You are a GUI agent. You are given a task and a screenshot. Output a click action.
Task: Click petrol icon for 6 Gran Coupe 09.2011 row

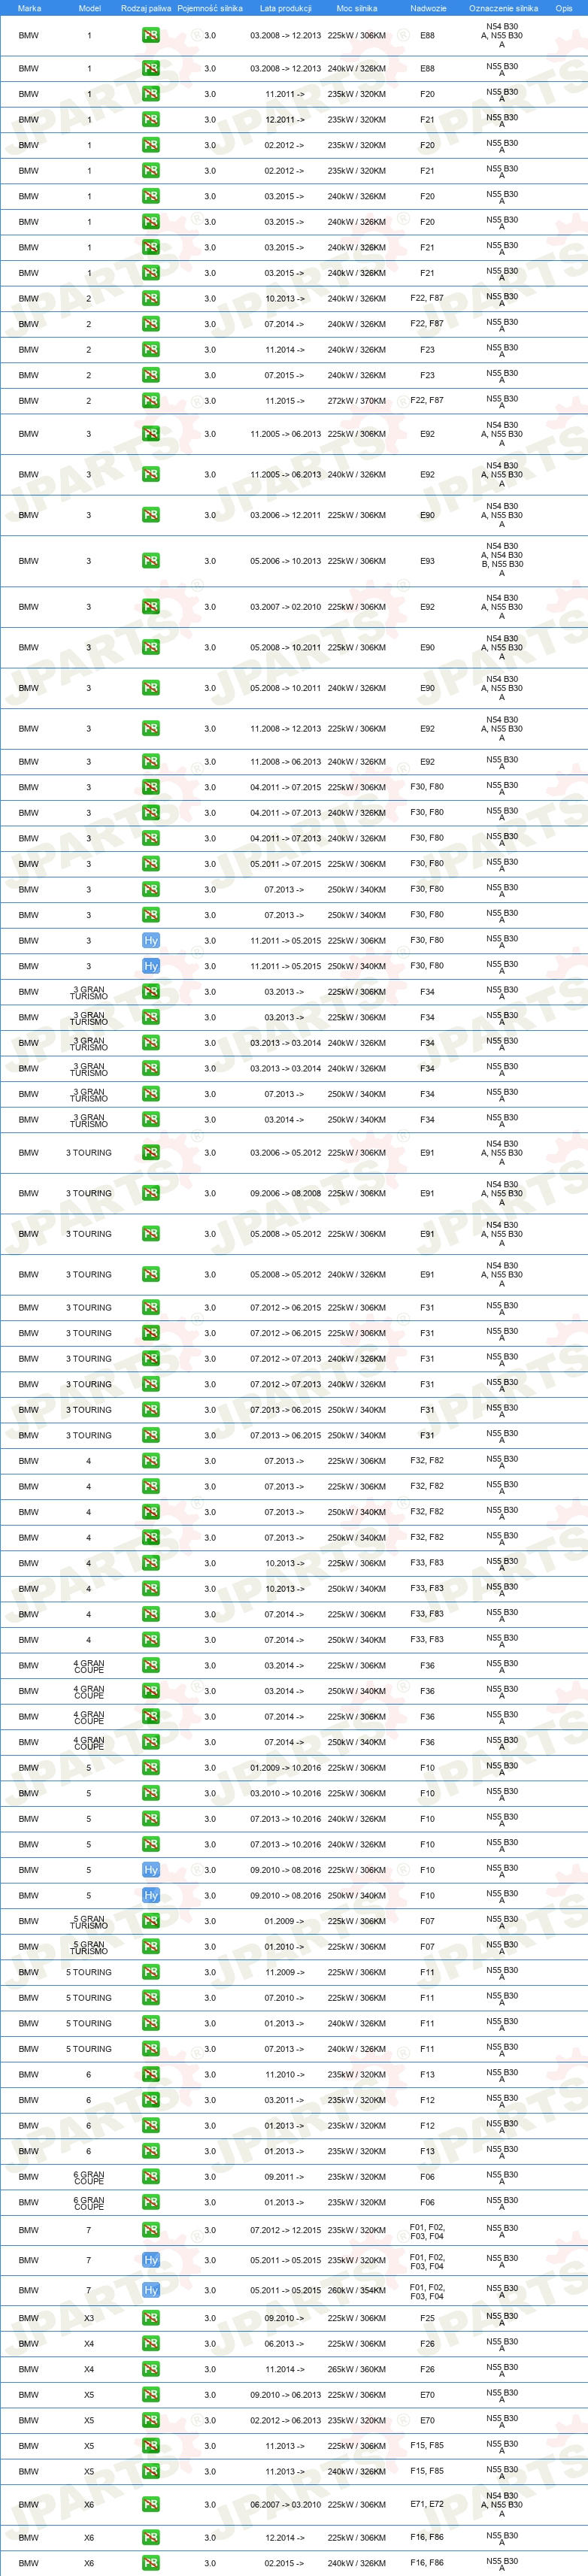(x=151, y=2176)
